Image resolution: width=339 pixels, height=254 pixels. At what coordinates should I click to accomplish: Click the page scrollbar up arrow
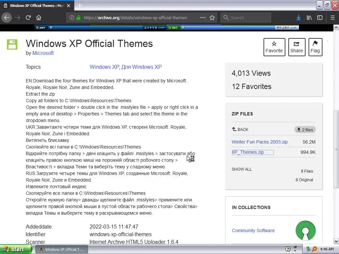(336, 27)
